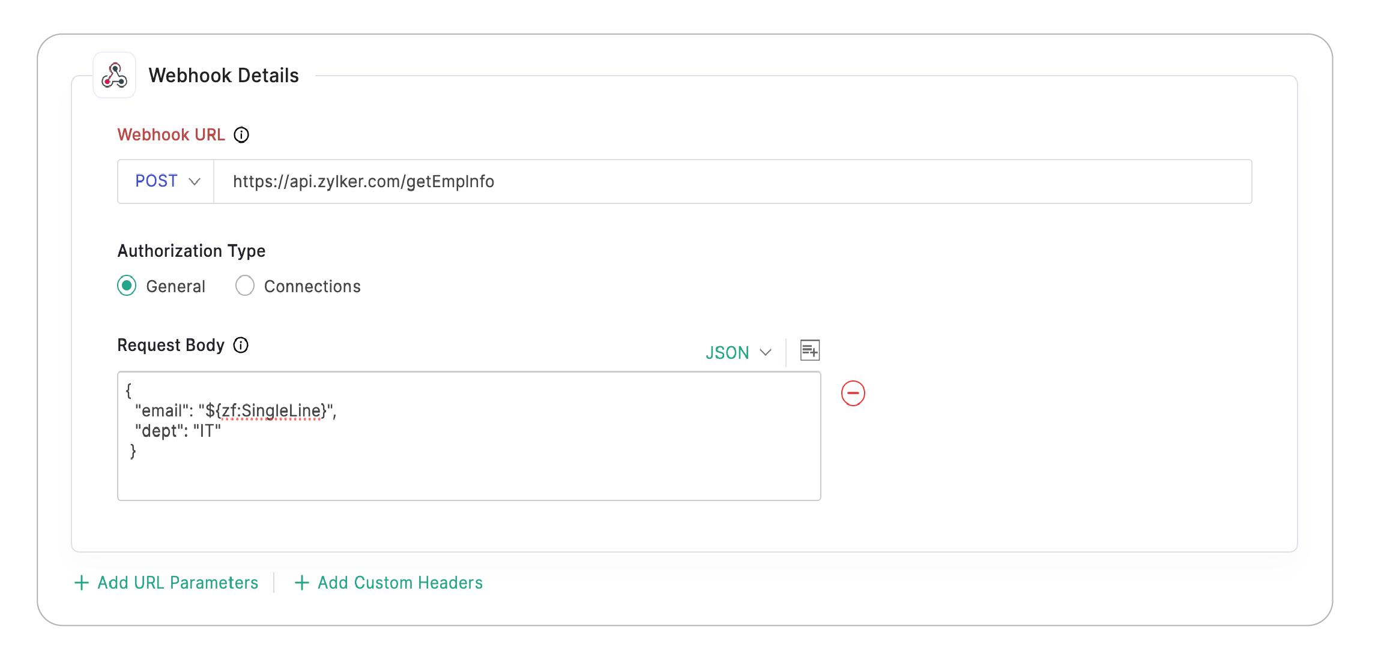1375x663 pixels.
Task: Select the General authorization radio button
Action: pos(127,286)
